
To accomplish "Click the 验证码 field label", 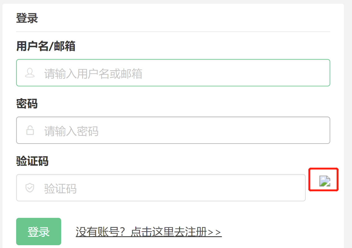I will (x=32, y=161).
